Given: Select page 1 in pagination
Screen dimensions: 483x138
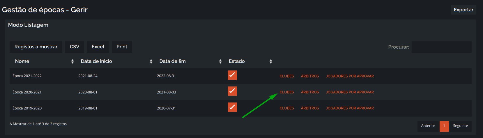Looking at the screenshot, I should coord(444,126).
